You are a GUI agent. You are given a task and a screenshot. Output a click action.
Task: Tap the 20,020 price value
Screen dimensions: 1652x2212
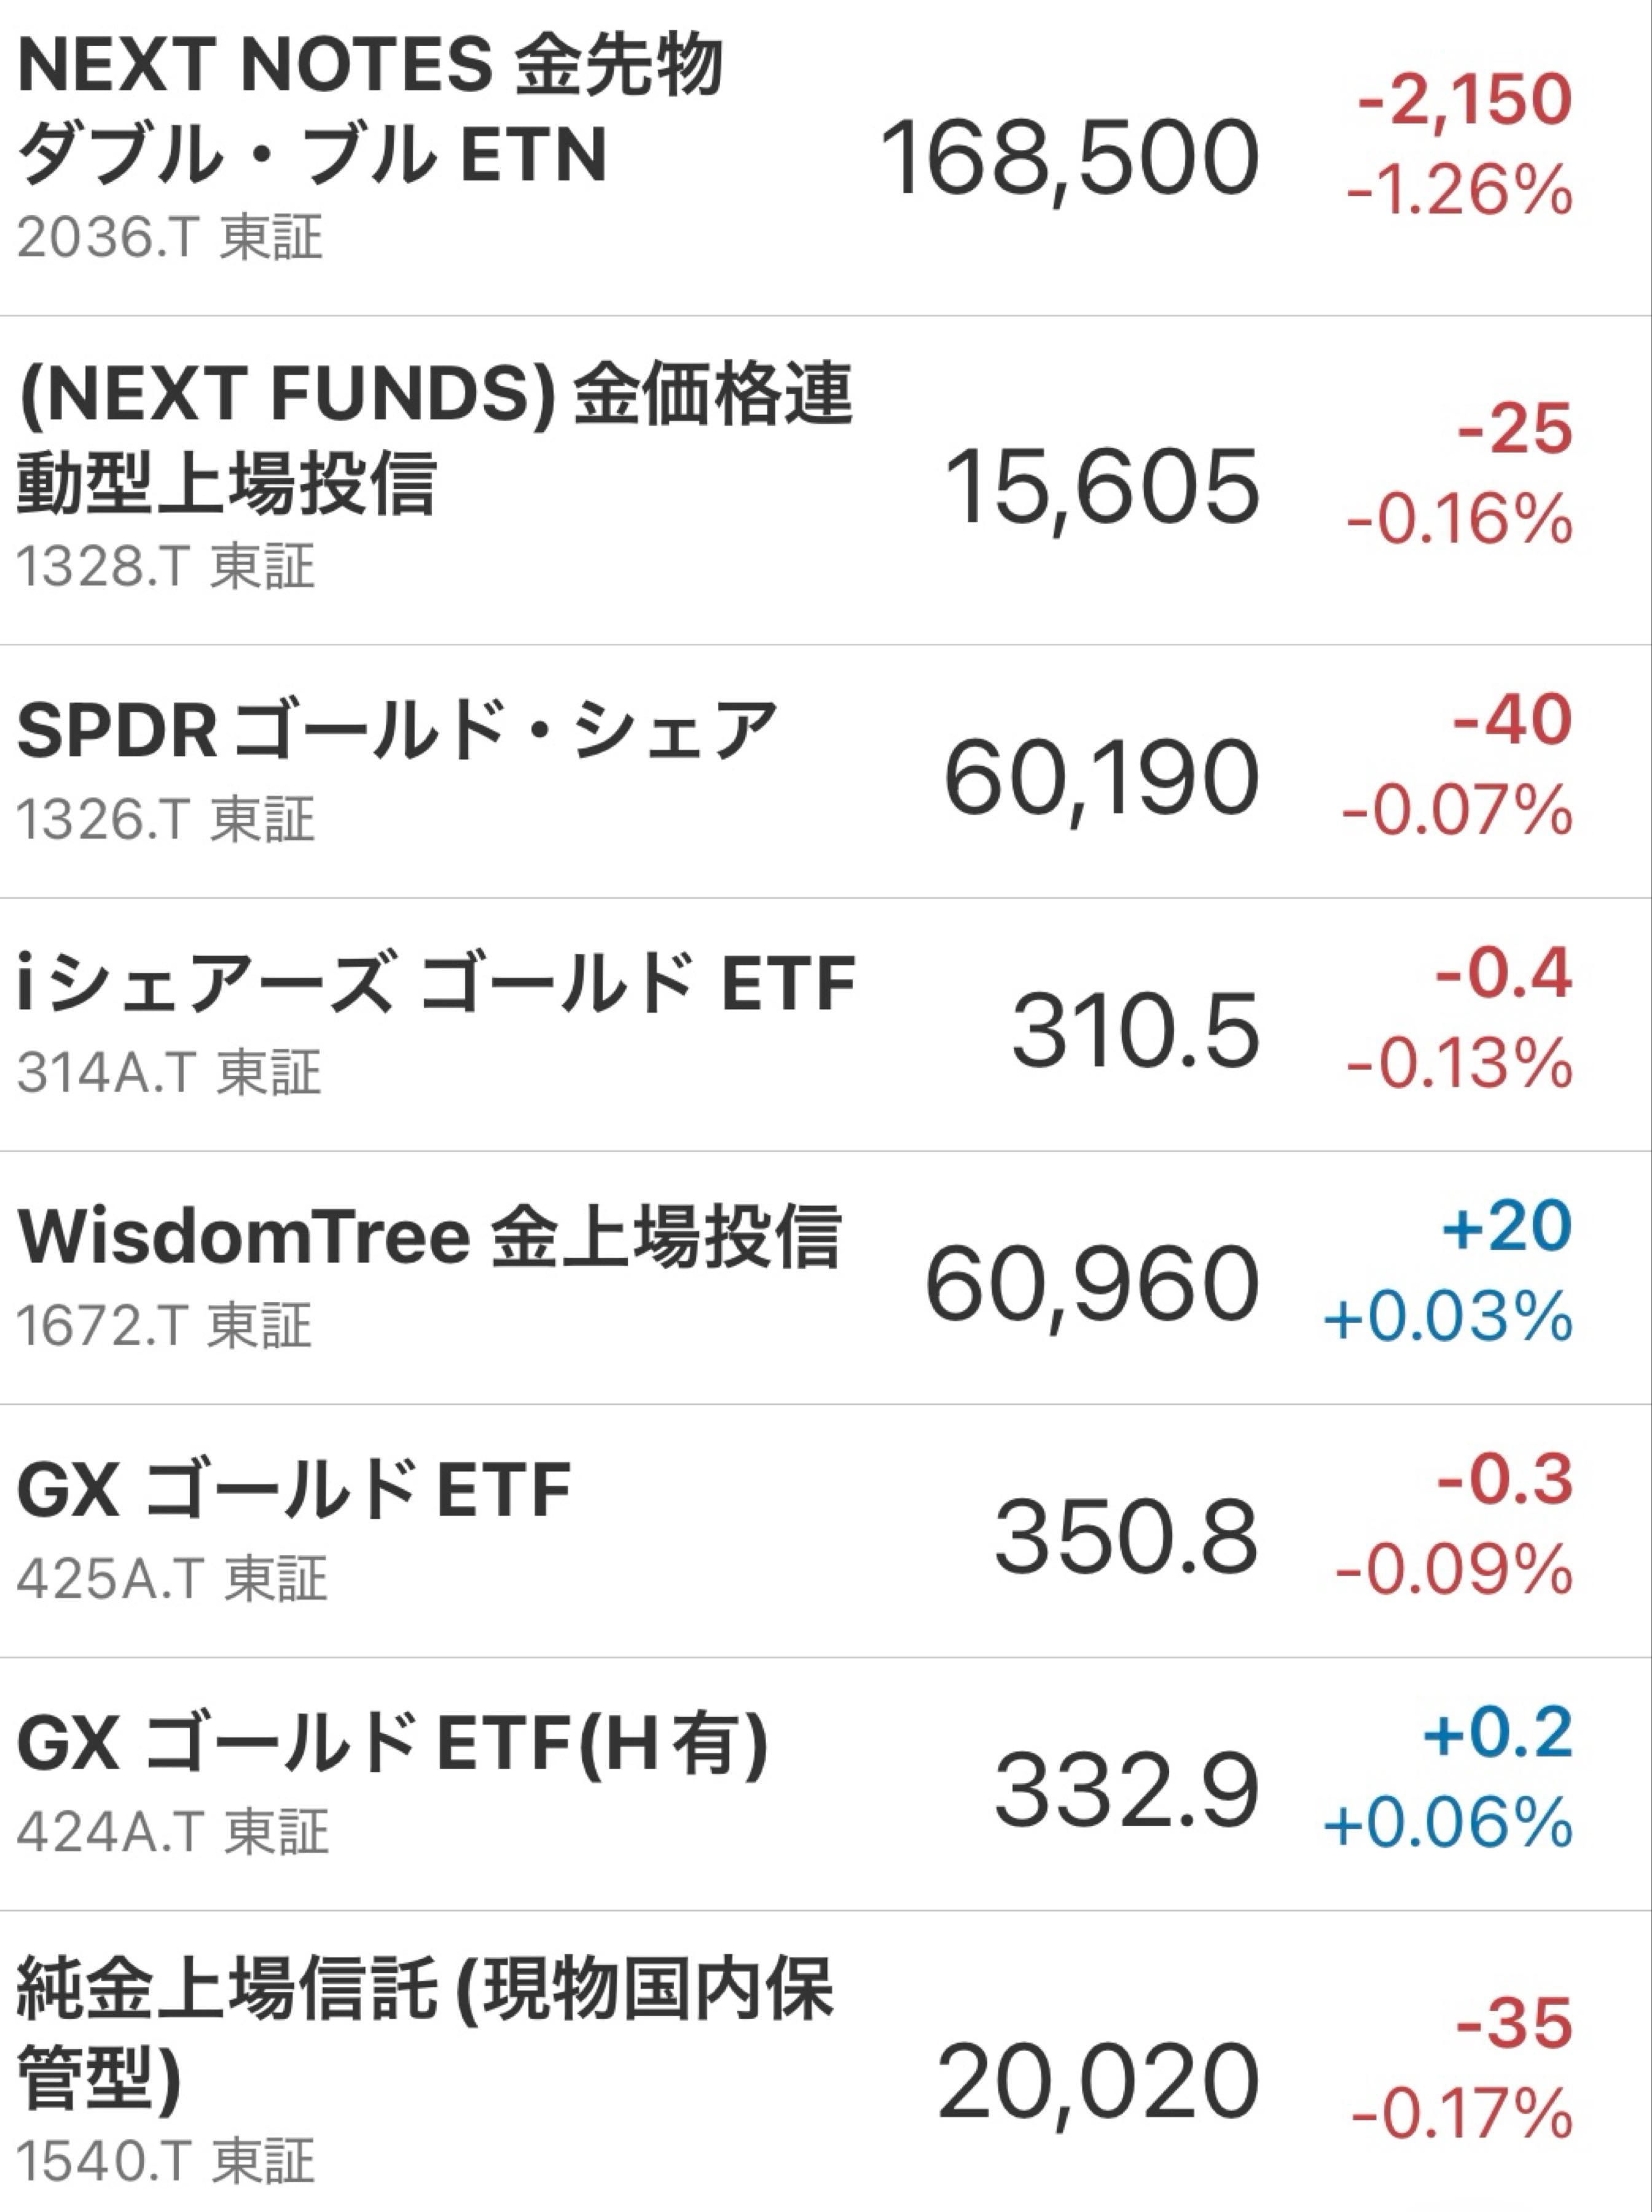[x=1097, y=2084]
